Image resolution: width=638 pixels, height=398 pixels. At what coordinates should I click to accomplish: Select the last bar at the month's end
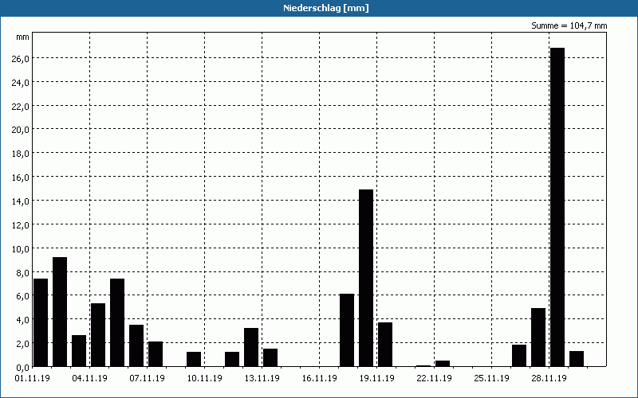(577, 359)
